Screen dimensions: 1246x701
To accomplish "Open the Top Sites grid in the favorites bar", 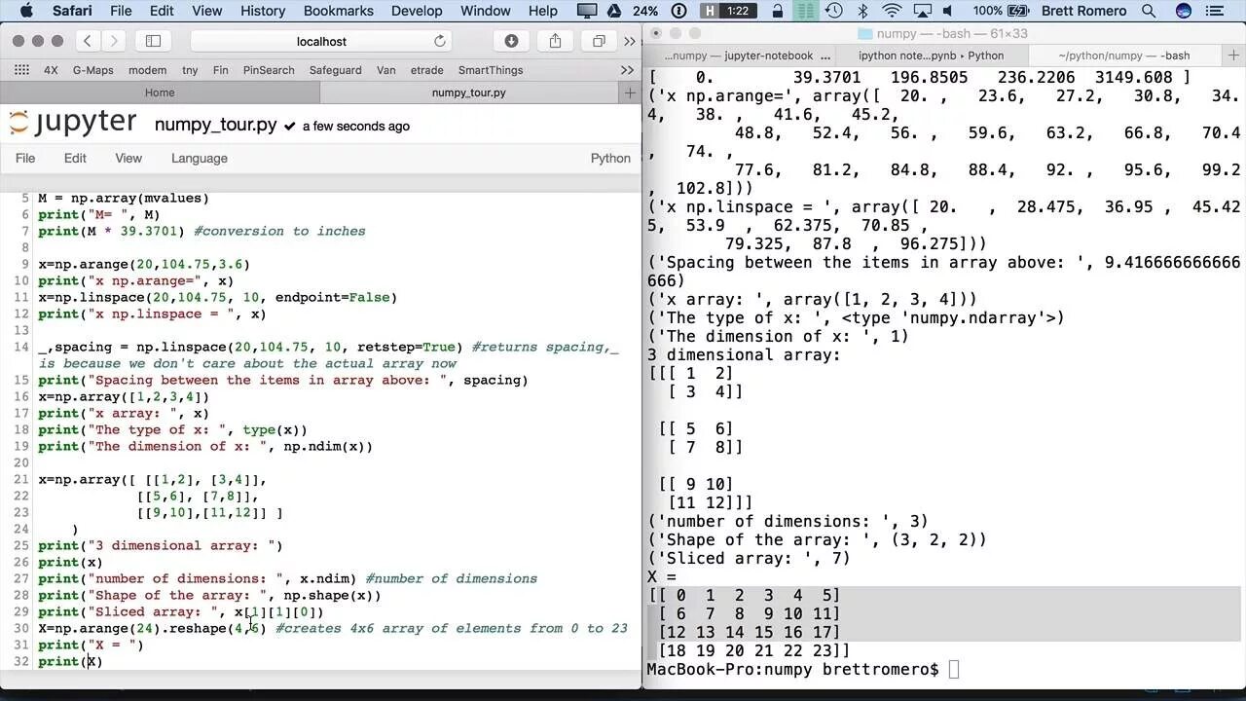I will tap(21, 70).
